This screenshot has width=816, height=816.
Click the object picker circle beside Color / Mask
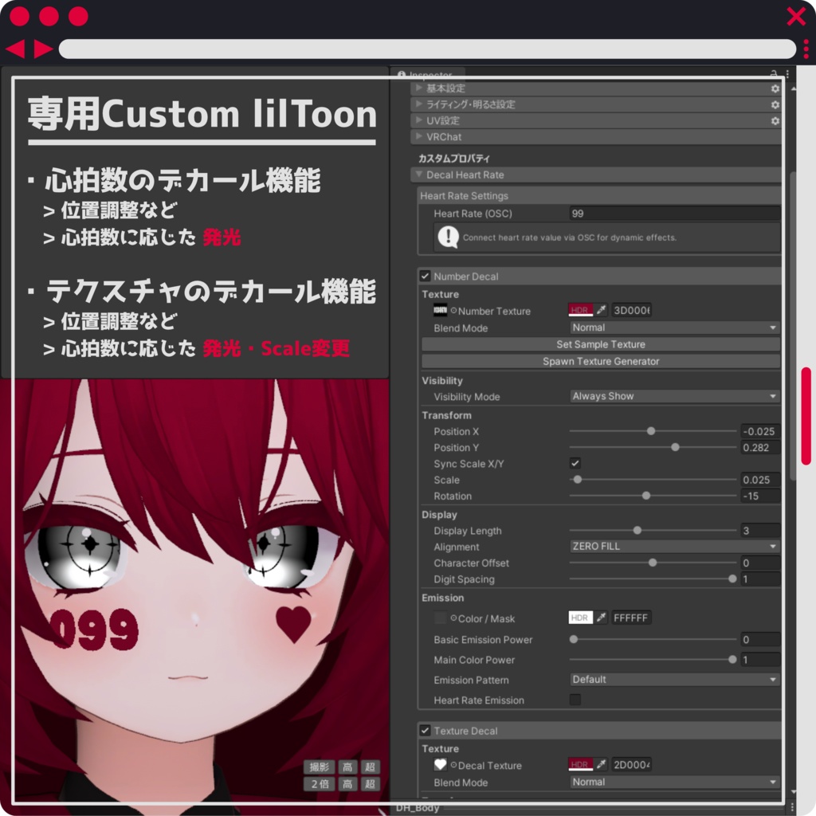point(453,618)
